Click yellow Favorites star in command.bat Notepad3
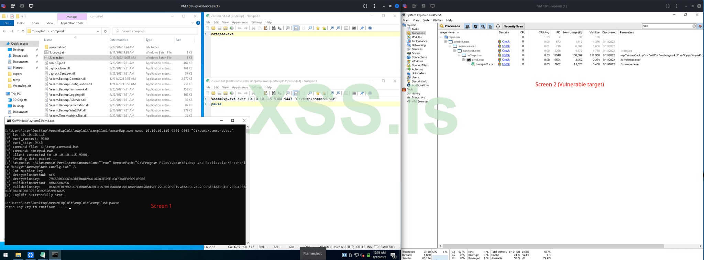704x260 pixels. point(318,28)
